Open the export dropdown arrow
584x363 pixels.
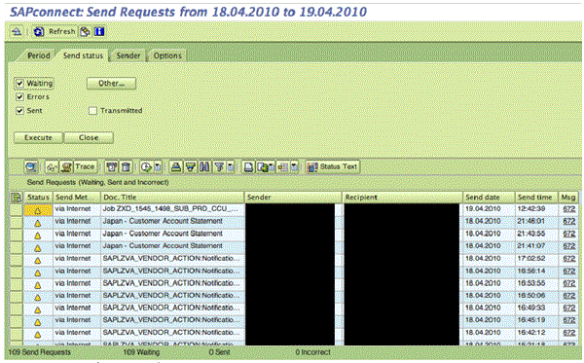pyautogui.click(x=272, y=167)
